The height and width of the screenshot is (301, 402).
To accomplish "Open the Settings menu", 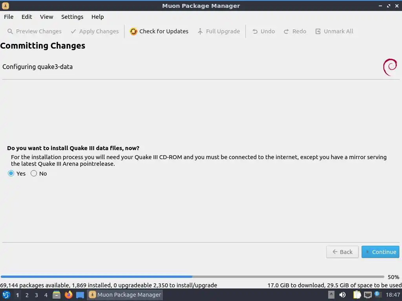I will [x=72, y=17].
